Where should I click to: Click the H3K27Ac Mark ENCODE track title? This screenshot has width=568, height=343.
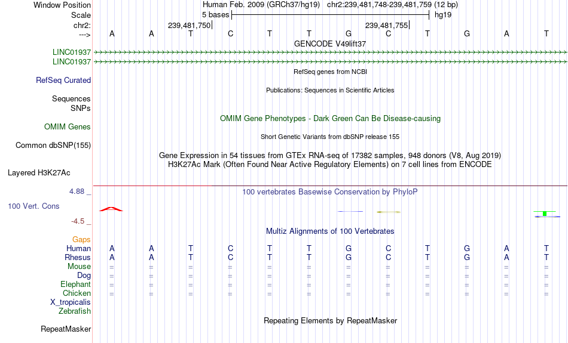click(330, 165)
